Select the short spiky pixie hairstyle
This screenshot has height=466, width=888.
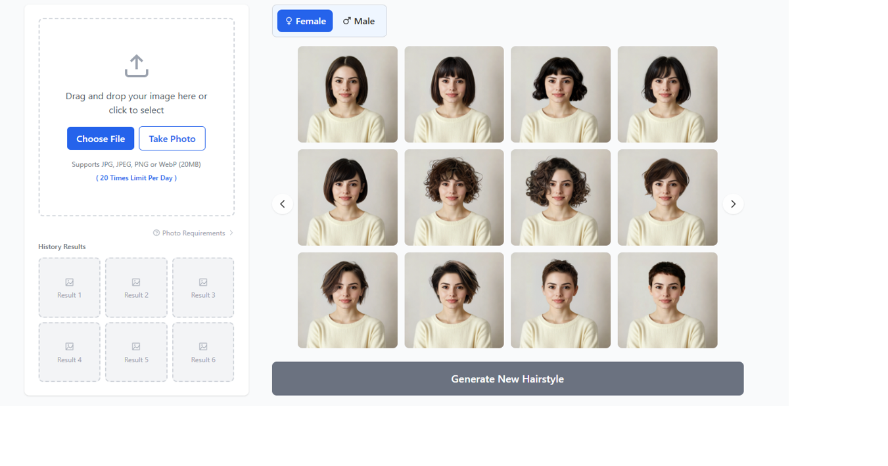coord(561,300)
